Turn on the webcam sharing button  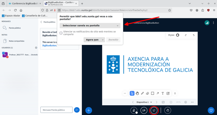[144, 110]
